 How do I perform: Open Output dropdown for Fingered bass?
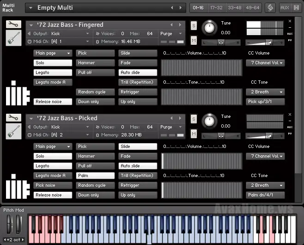click(x=87, y=34)
